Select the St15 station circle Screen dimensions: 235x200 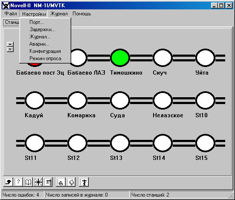(205, 143)
